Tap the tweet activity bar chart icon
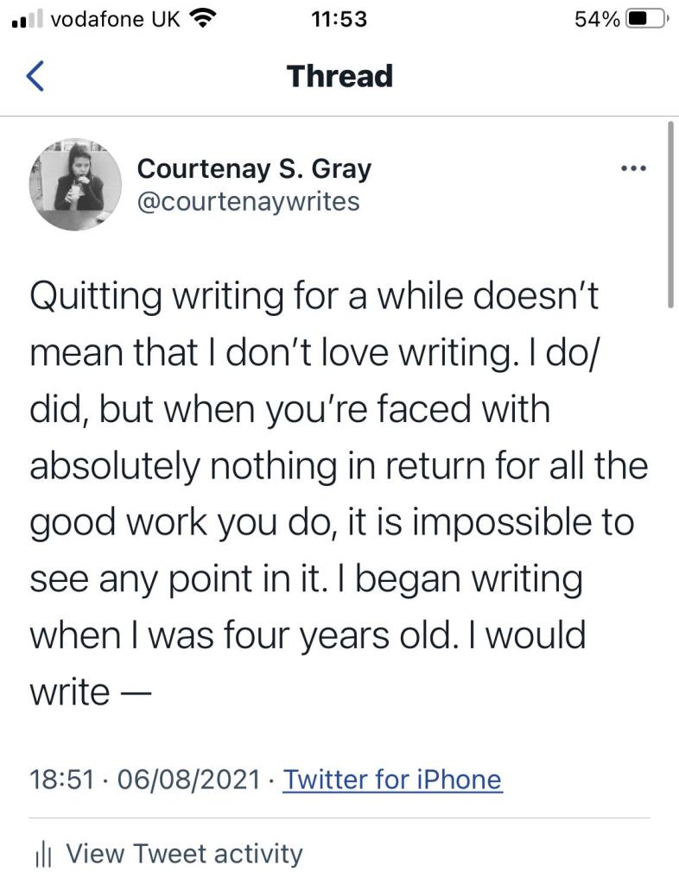The height and width of the screenshot is (884, 679). [x=43, y=855]
